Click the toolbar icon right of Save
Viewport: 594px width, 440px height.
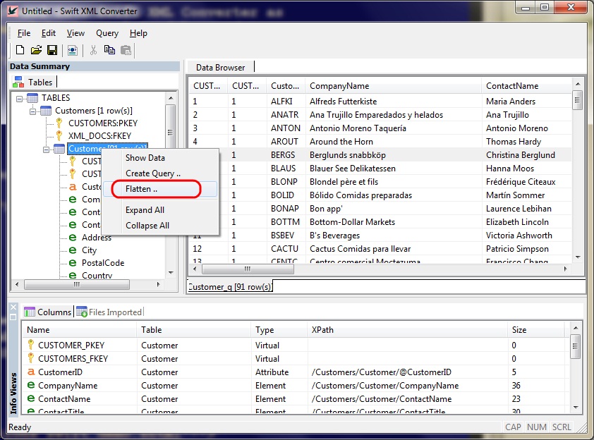[x=73, y=50]
